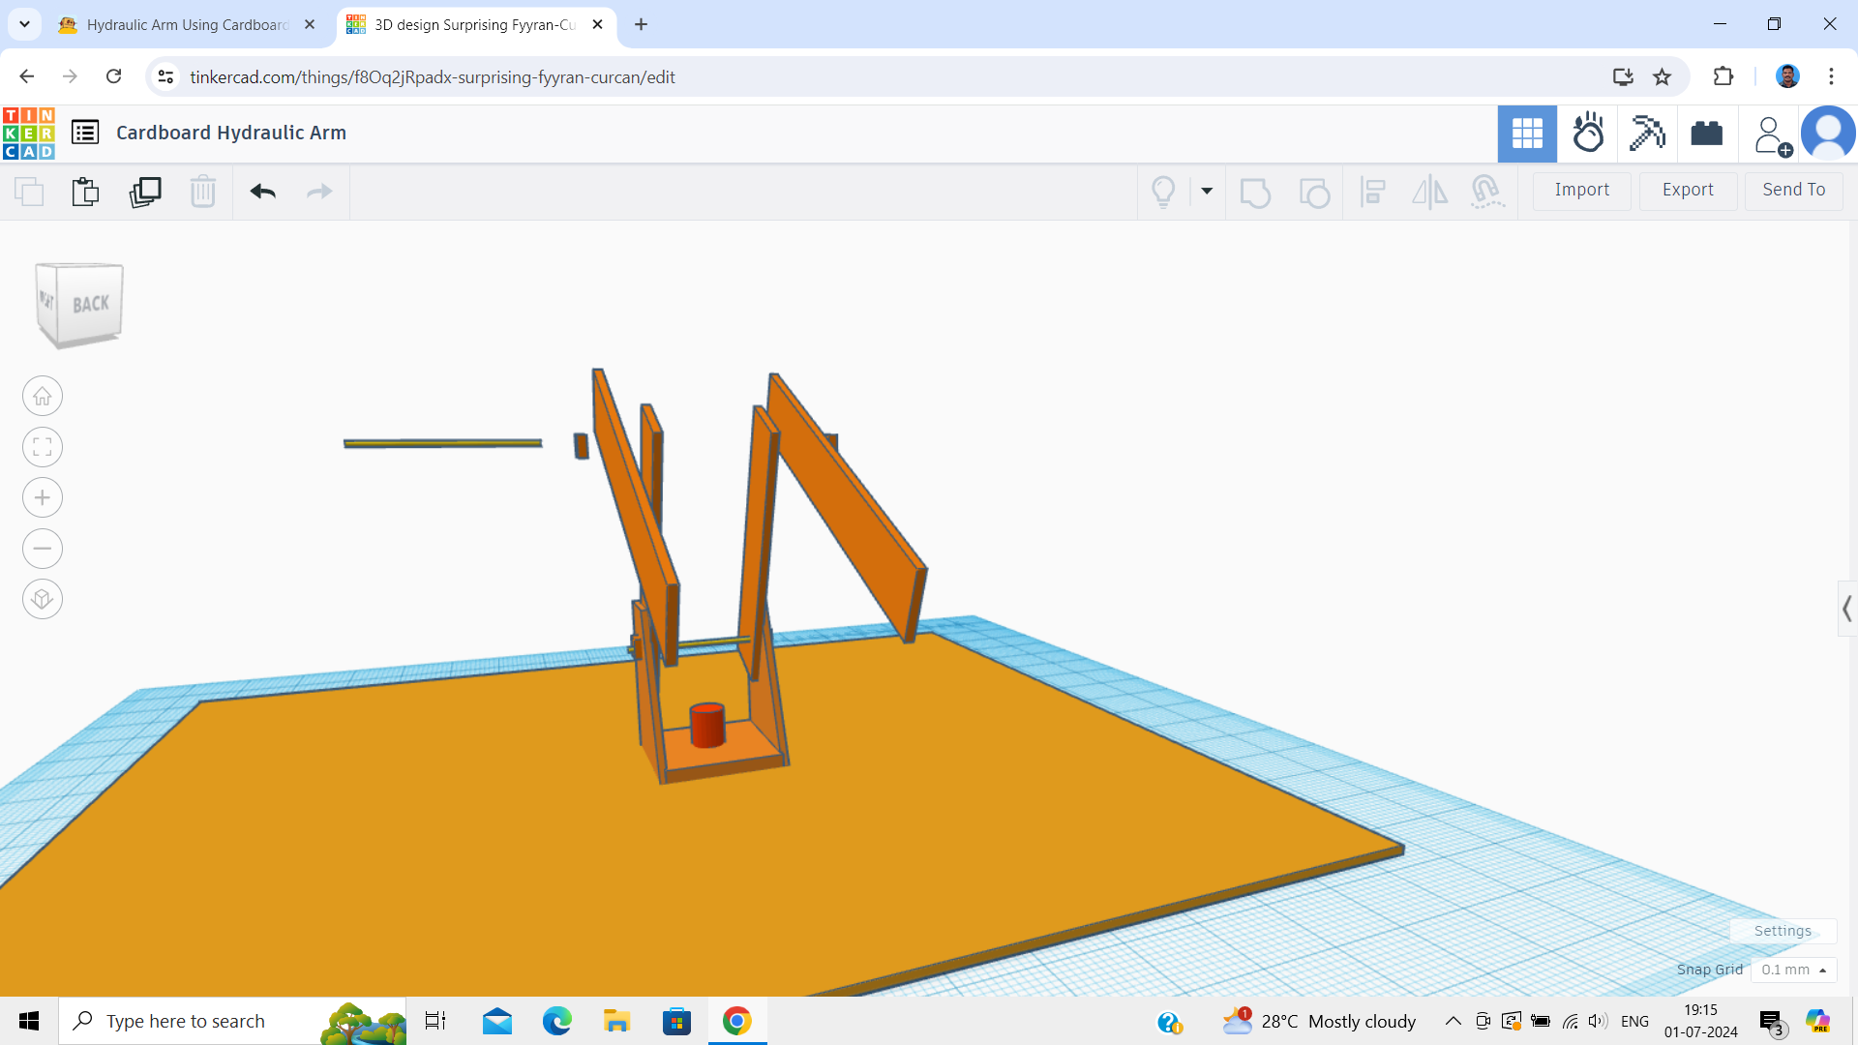Click the address bar URL
The height and width of the screenshot is (1045, 1858).
(x=432, y=77)
